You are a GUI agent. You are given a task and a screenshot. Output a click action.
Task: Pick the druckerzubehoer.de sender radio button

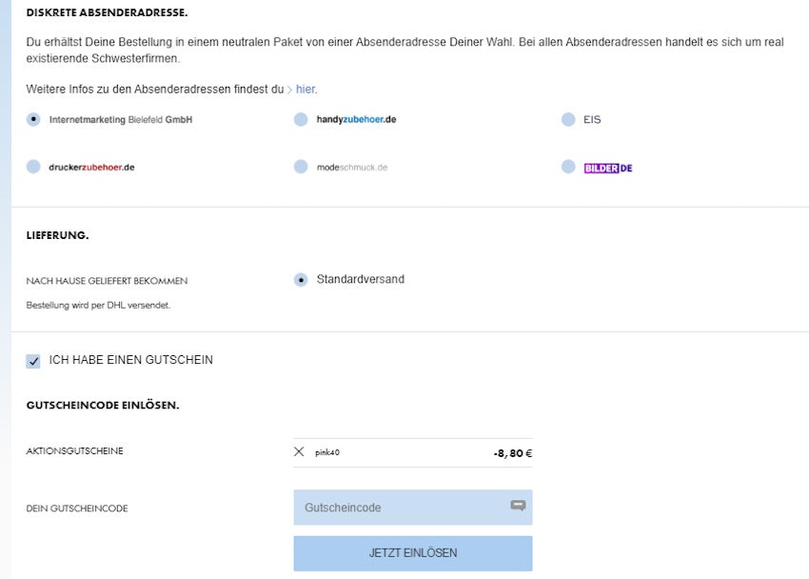point(34,167)
